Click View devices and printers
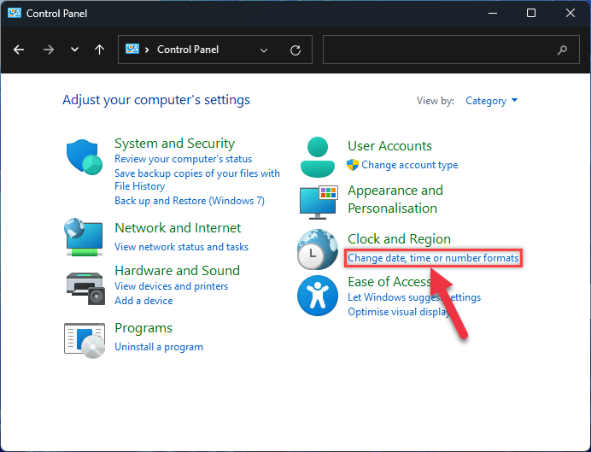The image size is (591, 452). (172, 286)
